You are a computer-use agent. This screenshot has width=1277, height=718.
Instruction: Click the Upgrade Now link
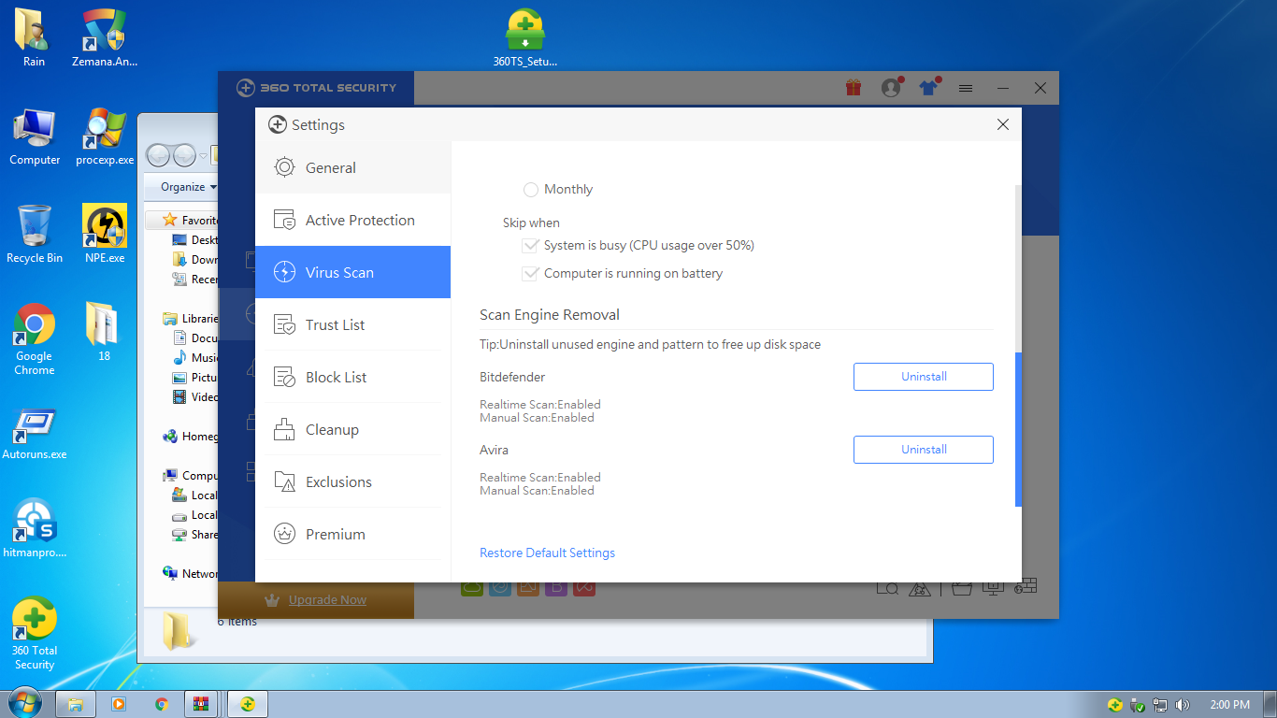coord(327,600)
